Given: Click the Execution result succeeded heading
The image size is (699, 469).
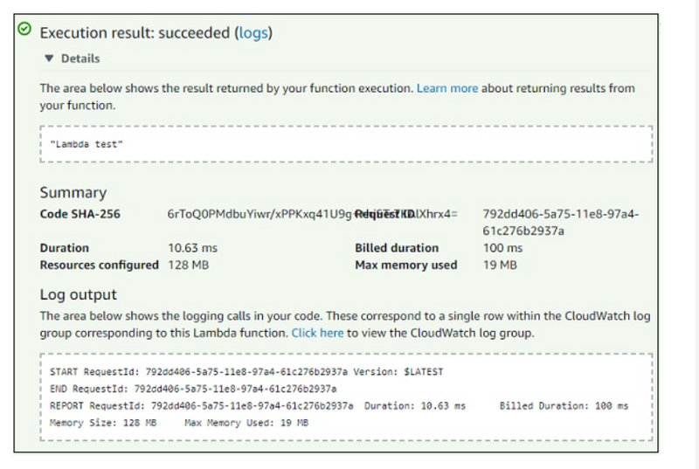Looking at the screenshot, I should click(135, 33).
